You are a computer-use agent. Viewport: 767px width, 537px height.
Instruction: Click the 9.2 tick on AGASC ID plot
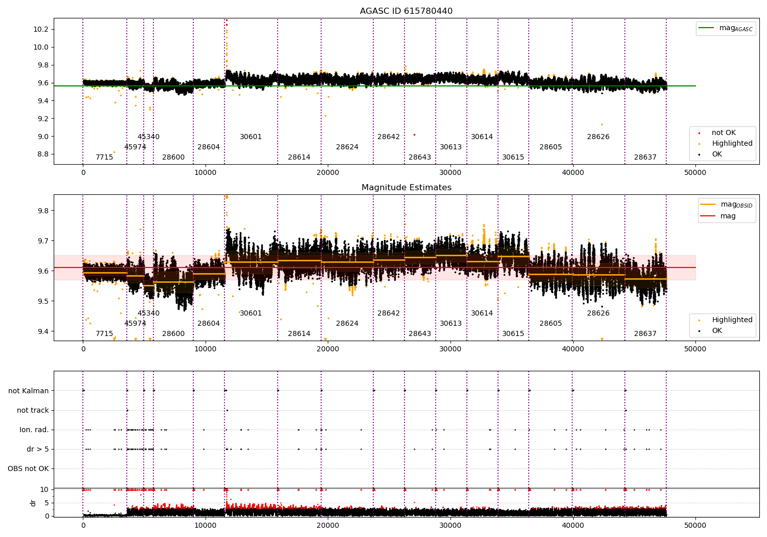[x=43, y=119]
